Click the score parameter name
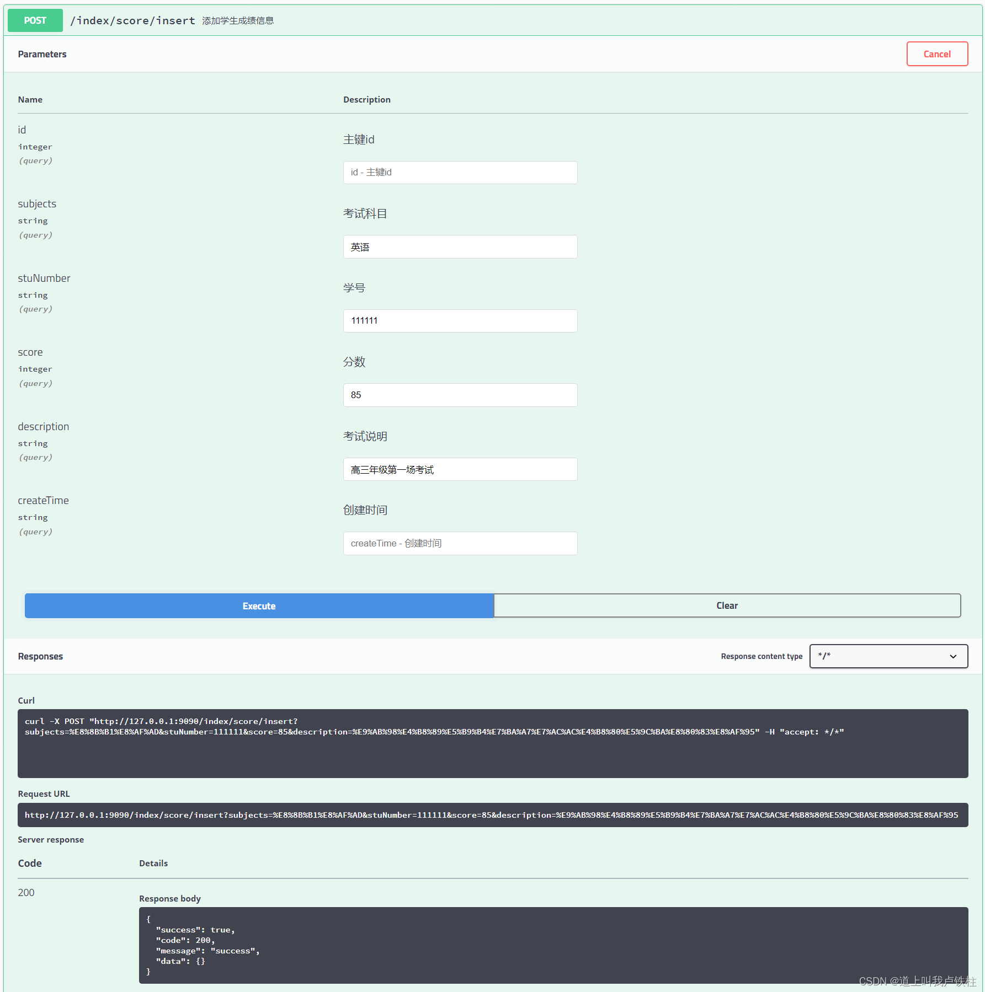985x992 pixels. pos(30,352)
